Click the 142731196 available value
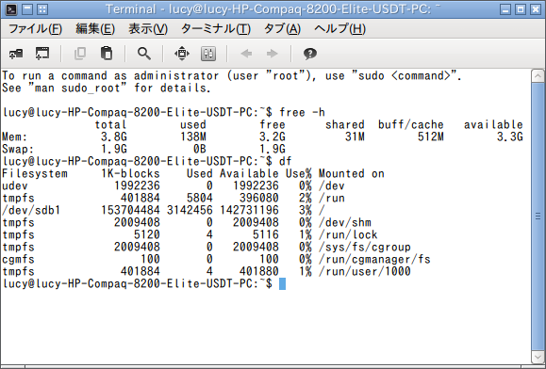The width and height of the screenshot is (546, 369). click(249, 210)
